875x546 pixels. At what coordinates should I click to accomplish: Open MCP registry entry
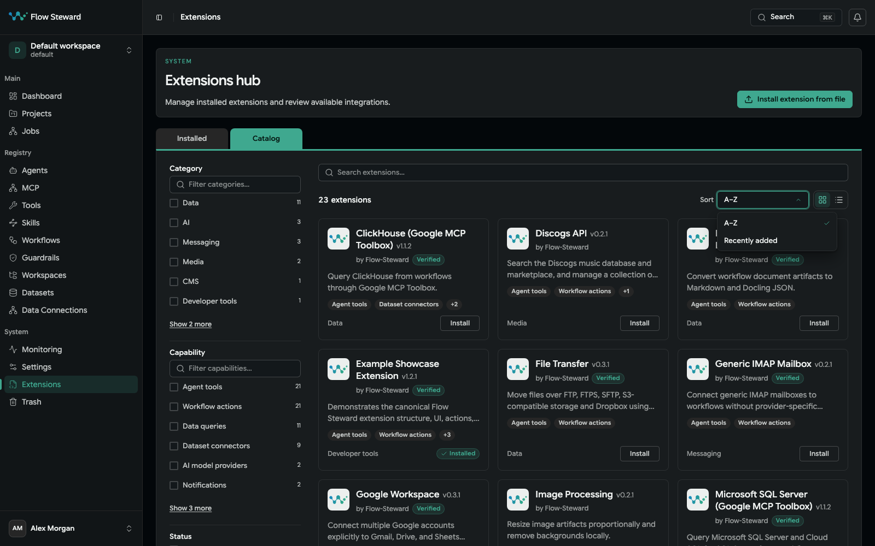click(71, 188)
